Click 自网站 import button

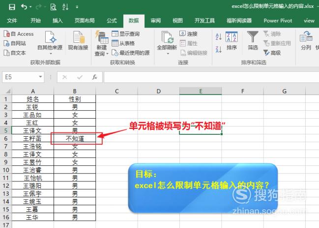tap(15, 43)
